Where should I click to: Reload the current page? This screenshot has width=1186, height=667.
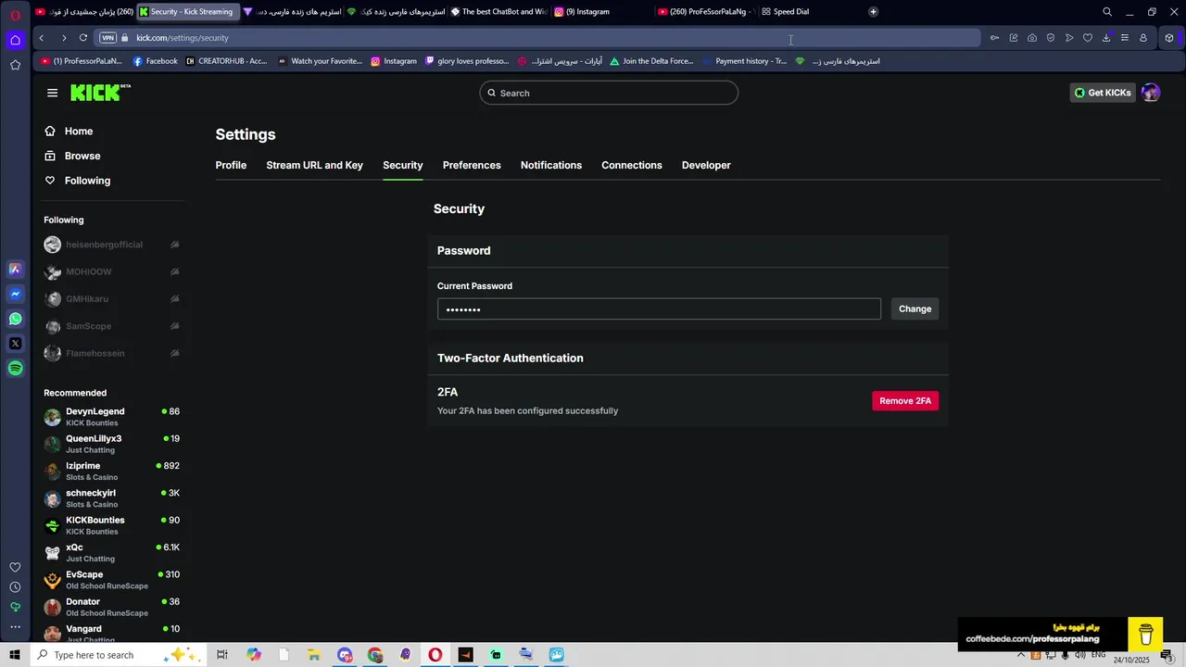83,38
